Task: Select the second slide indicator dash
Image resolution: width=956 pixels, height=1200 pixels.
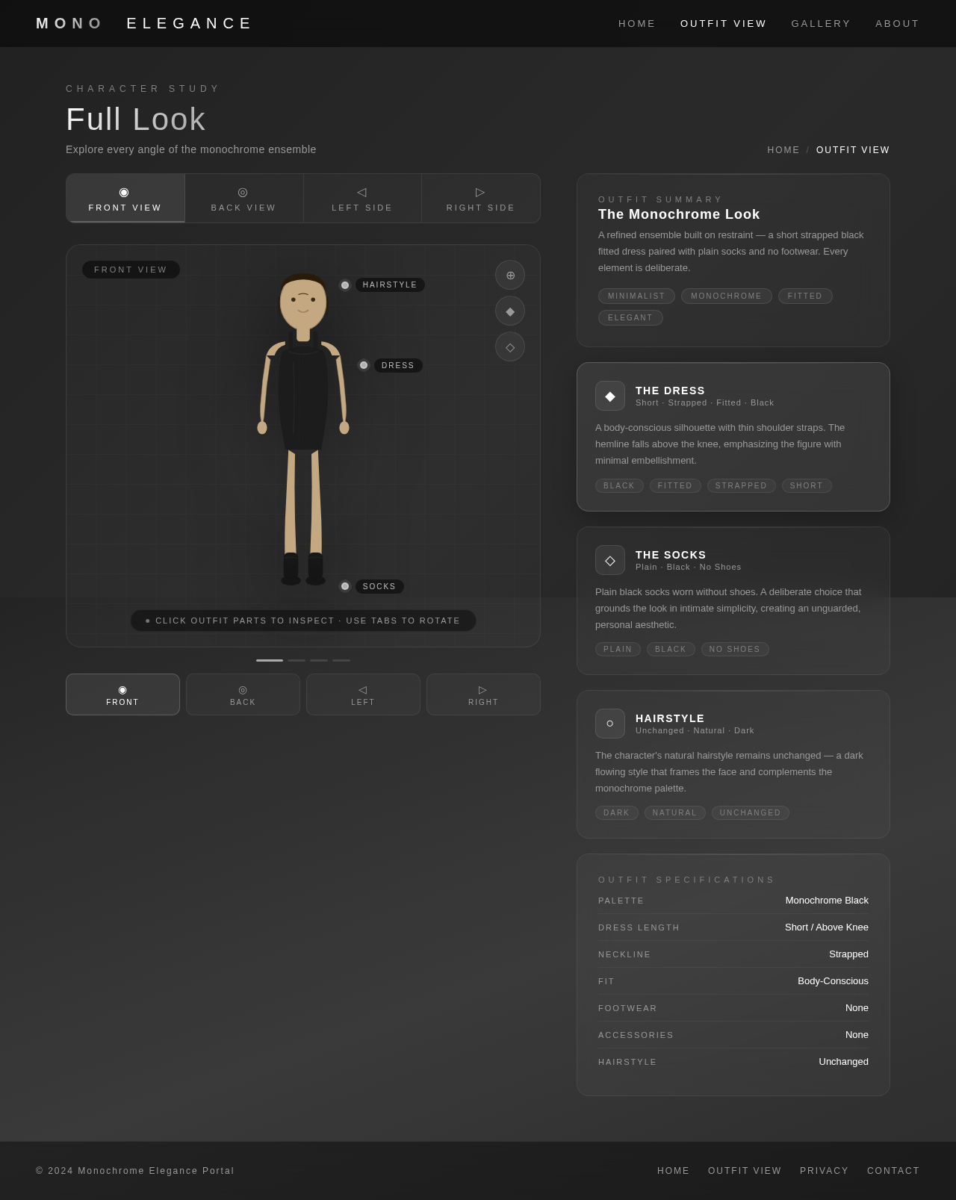Action: [x=297, y=660]
